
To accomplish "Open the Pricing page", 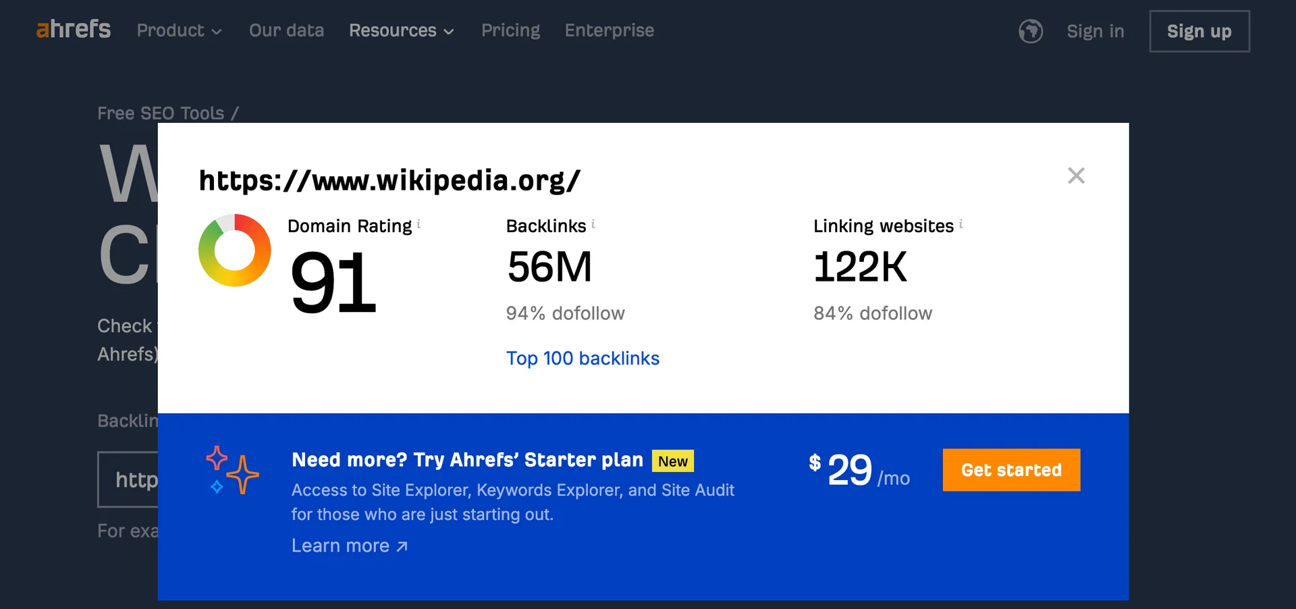I will coord(510,30).
